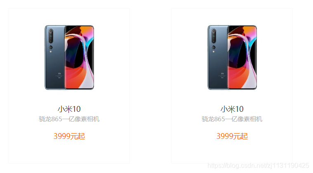
Task: Click the Mi logo on the right phone's back
Action: (x=222, y=74)
